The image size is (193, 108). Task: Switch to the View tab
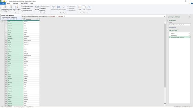32,4
